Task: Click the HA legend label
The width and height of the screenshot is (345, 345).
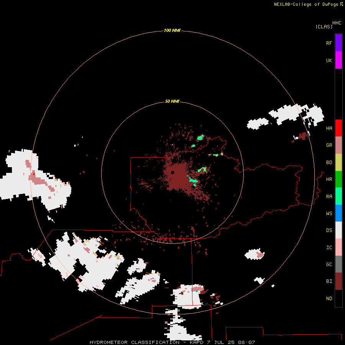Action: pos(329,128)
